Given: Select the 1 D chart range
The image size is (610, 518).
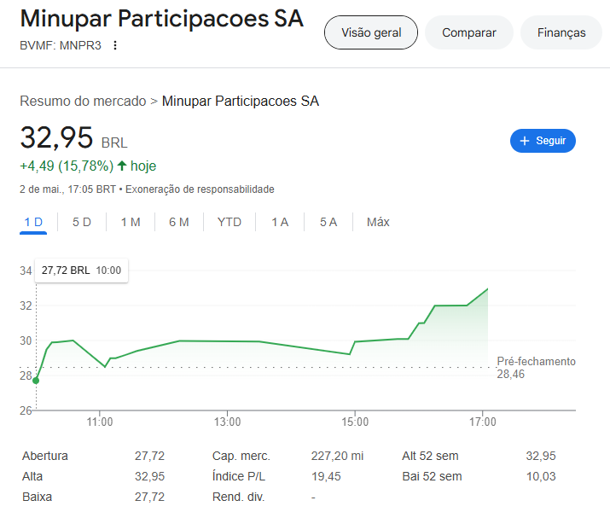Looking at the screenshot, I should tap(33, 222).
